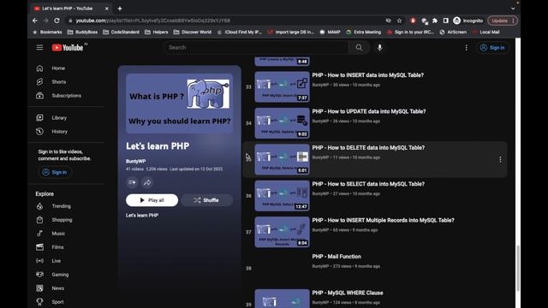Open the YouTube hamburger guide menu
548x308 pixels.
39,48
